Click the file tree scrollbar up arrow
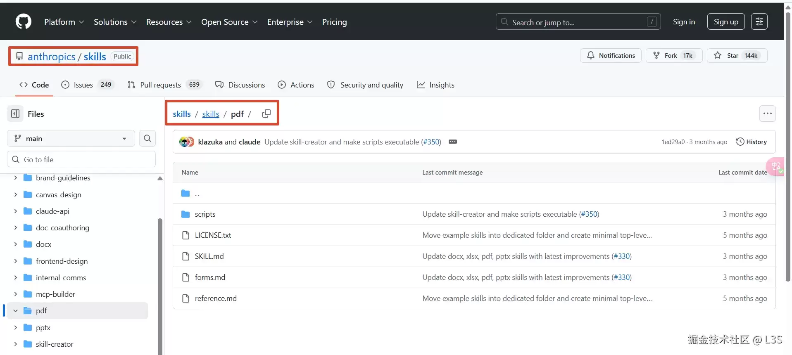Viewport: 792px width, 355px height. pyautogui.click(x=160, y=178)
